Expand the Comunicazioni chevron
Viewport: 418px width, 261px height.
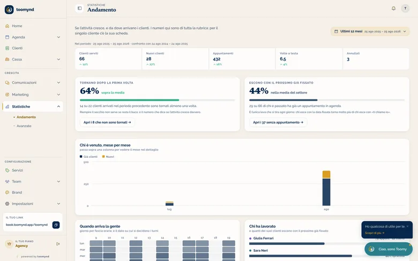[58, 83]
